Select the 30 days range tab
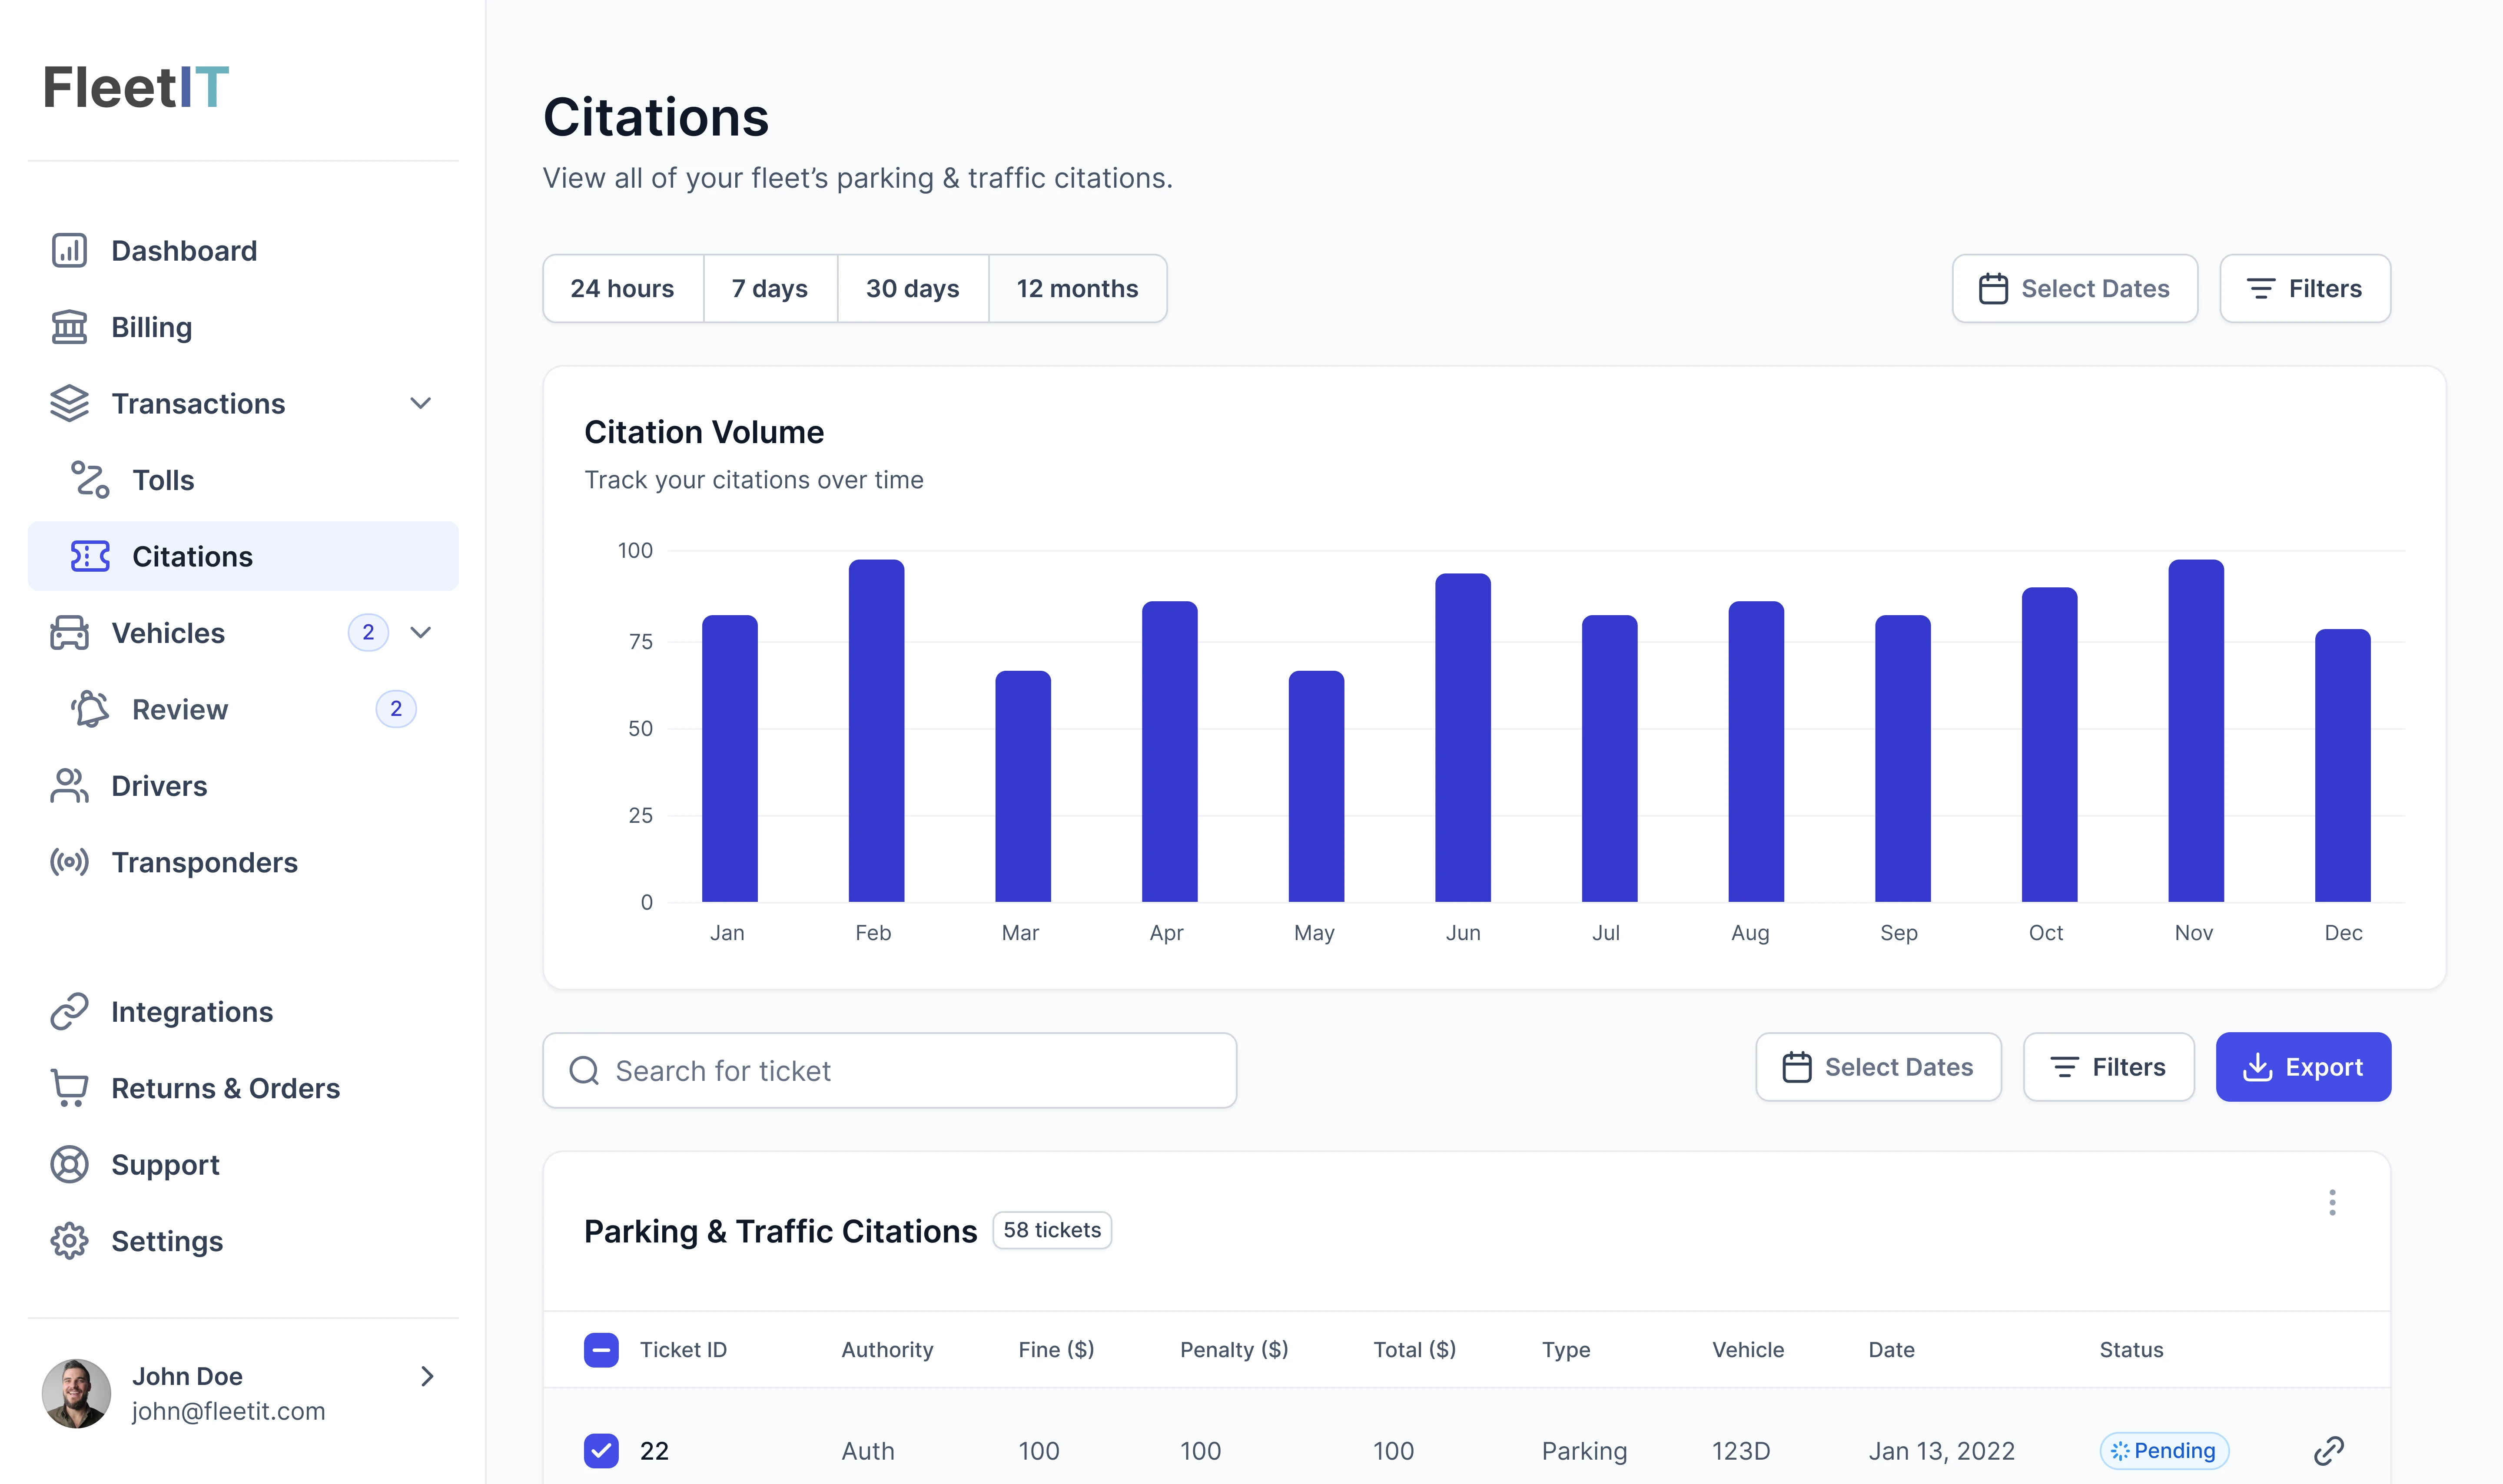The width and height of the screenshot is (2503, 1484). click(x=913, y=289)
